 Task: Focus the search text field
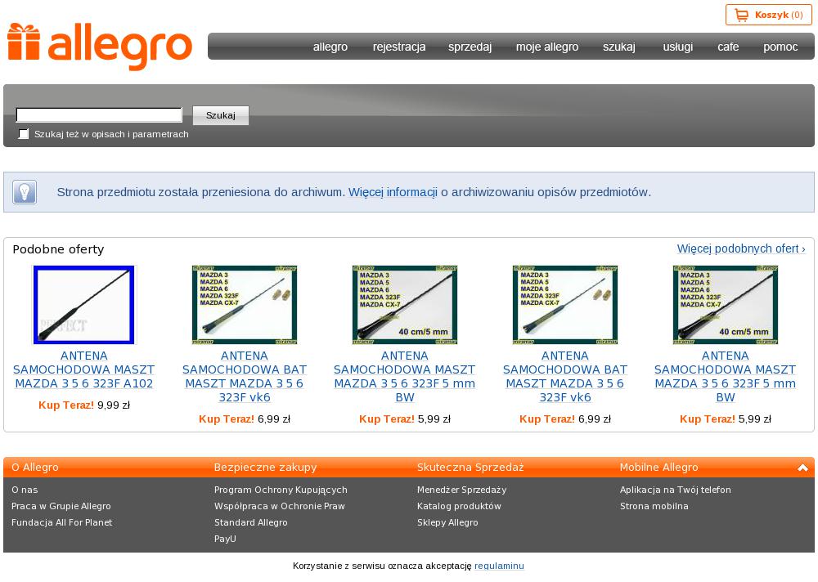(99, 114)
